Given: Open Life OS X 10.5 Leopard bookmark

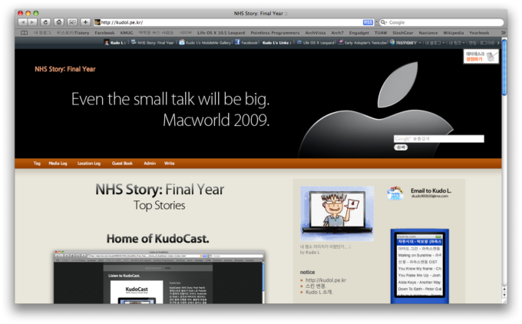Looking at the screenshot, I should 221,33.
